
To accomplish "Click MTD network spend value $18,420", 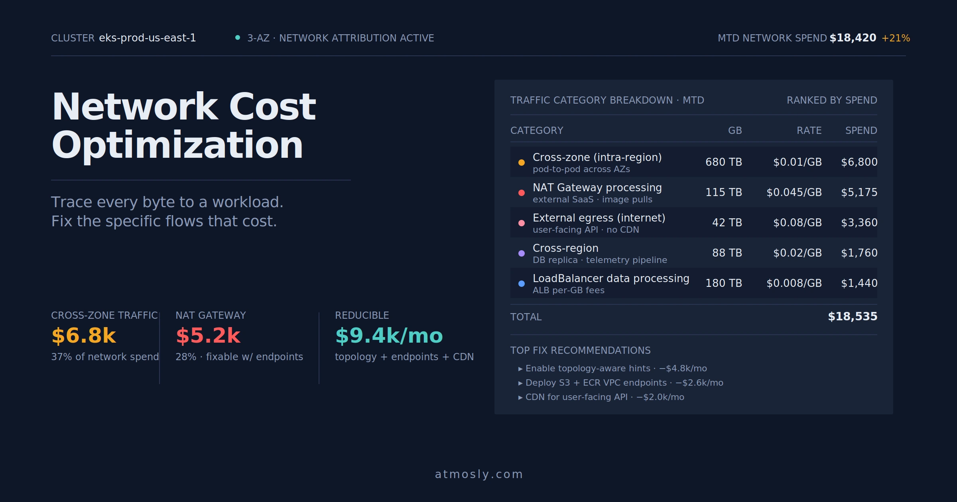I will point(853,38).
